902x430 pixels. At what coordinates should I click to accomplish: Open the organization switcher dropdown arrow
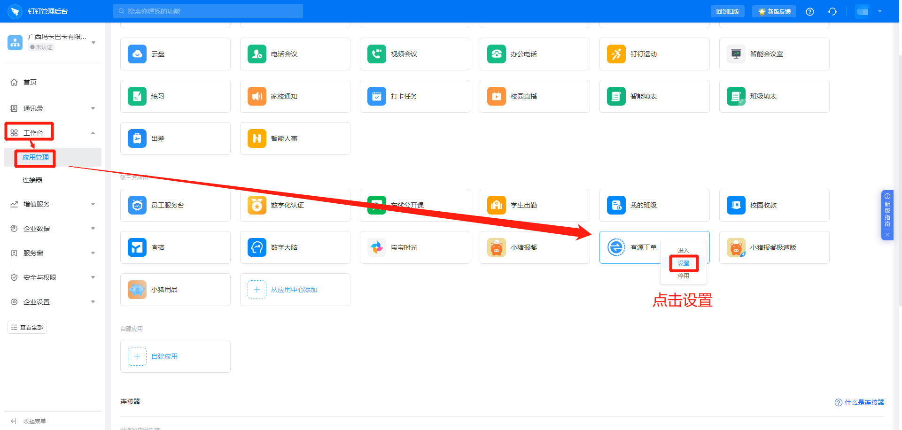93,43
